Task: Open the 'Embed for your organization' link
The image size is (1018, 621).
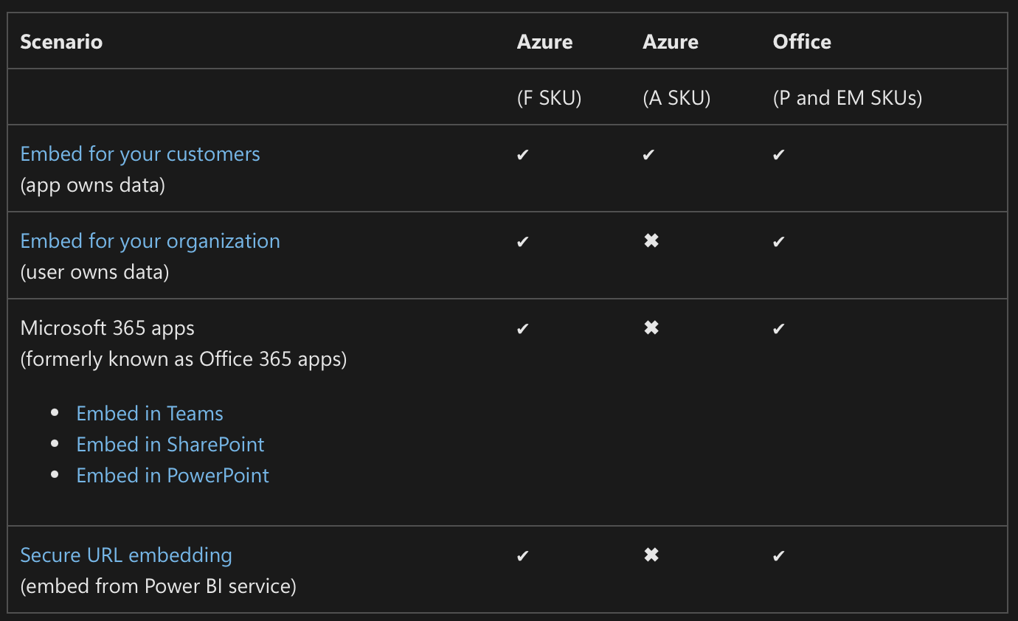Action: pyautogui.click(x=150, y=241)
